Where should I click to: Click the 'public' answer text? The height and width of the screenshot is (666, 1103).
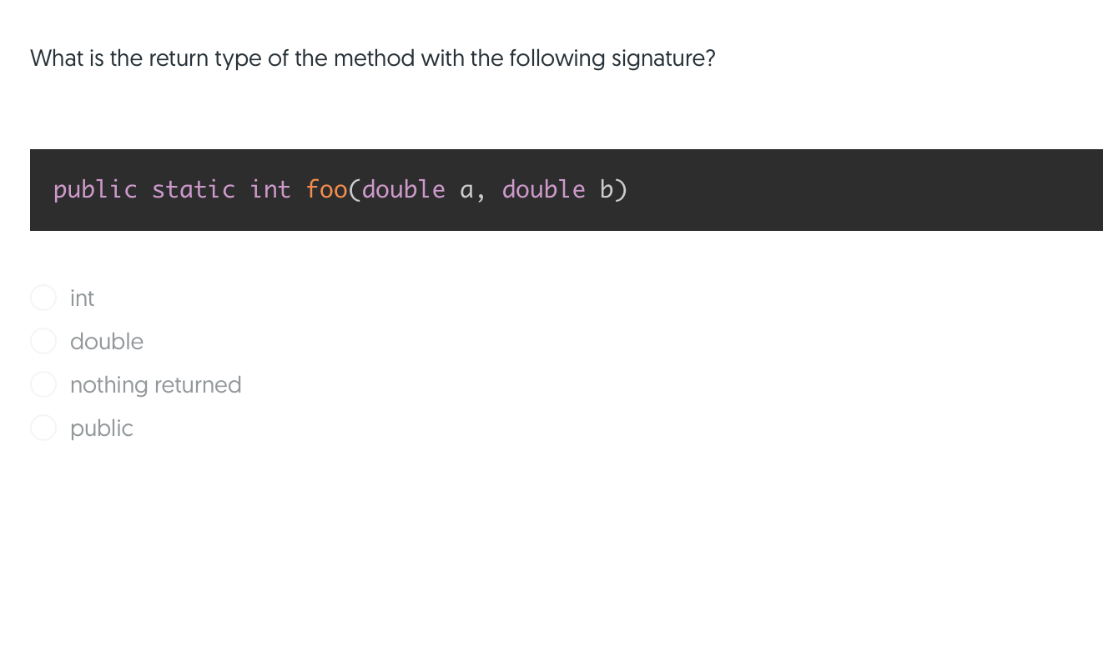point(102,428)
